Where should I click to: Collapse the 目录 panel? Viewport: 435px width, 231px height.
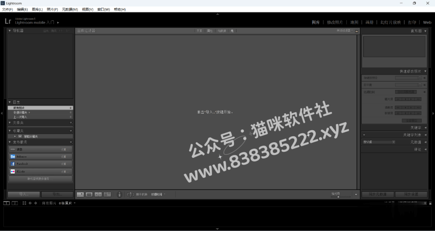point(10,102)
